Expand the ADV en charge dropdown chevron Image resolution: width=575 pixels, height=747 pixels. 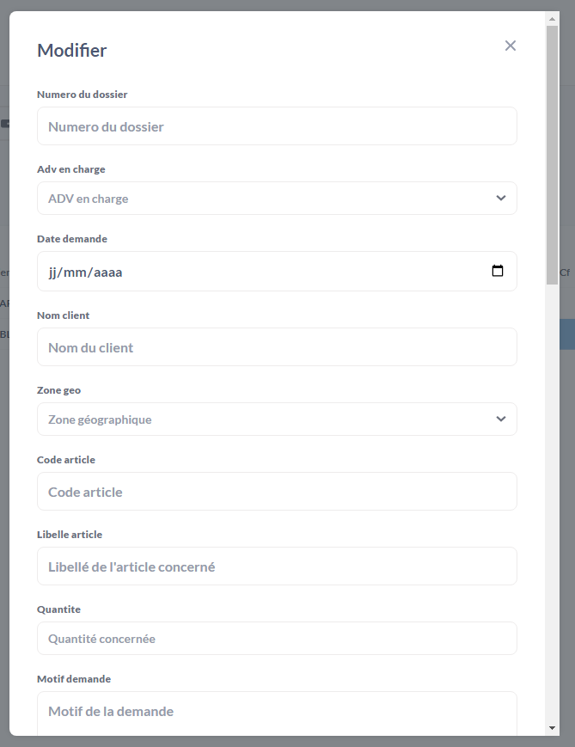coord(501,198)
